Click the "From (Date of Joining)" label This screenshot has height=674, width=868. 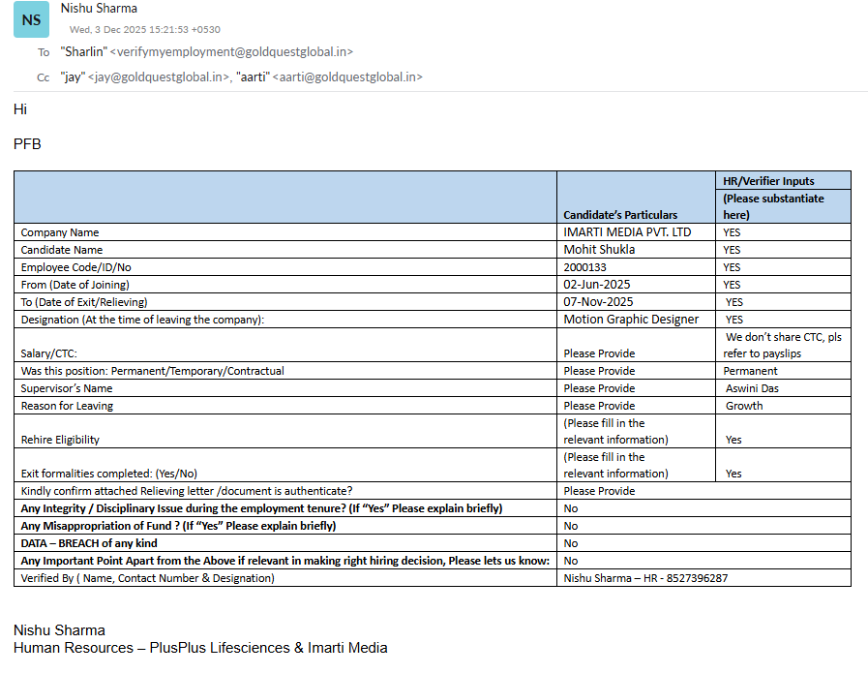click(x=75, y=285)
